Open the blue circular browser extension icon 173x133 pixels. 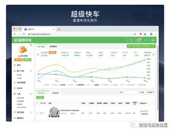click(145, 34)
